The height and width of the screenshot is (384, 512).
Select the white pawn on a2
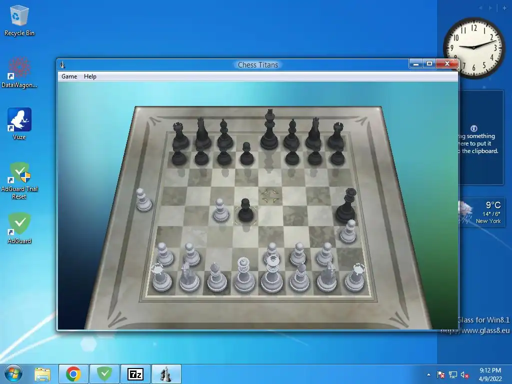tap(164, 254)
